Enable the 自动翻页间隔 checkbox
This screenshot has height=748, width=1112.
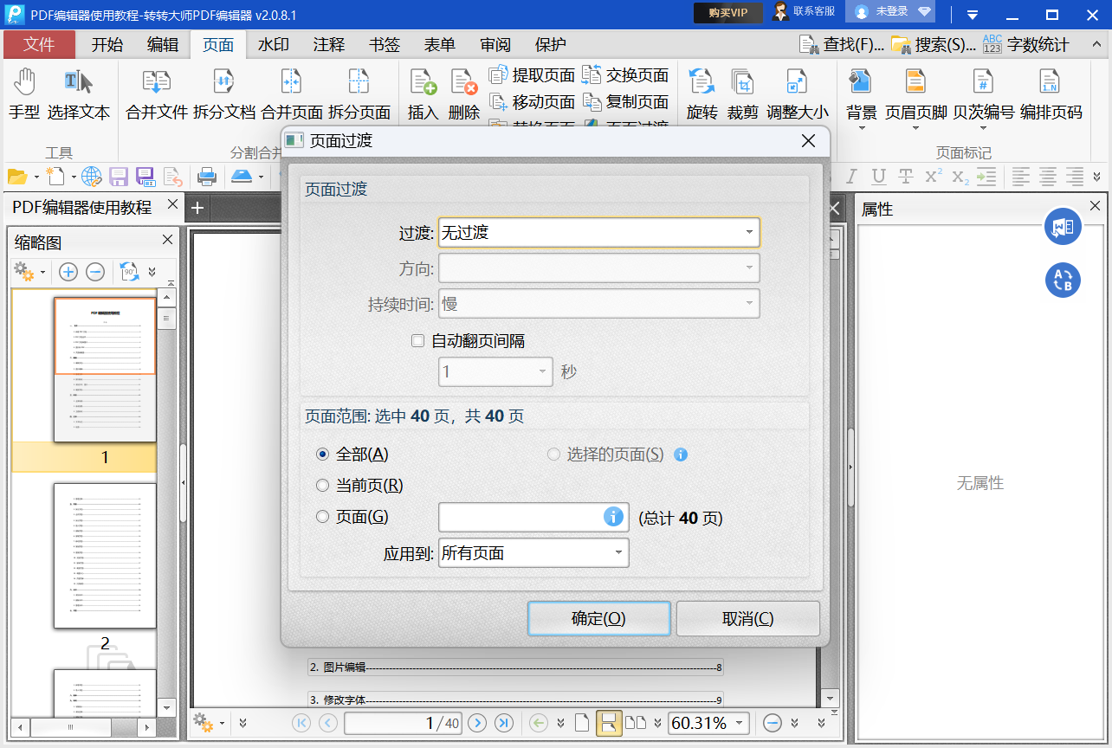pyautogui.click(x=418, y=341)
